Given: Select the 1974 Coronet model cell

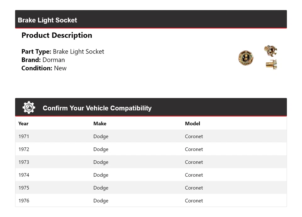Looking at the screenshot, I should coord(194,175).
